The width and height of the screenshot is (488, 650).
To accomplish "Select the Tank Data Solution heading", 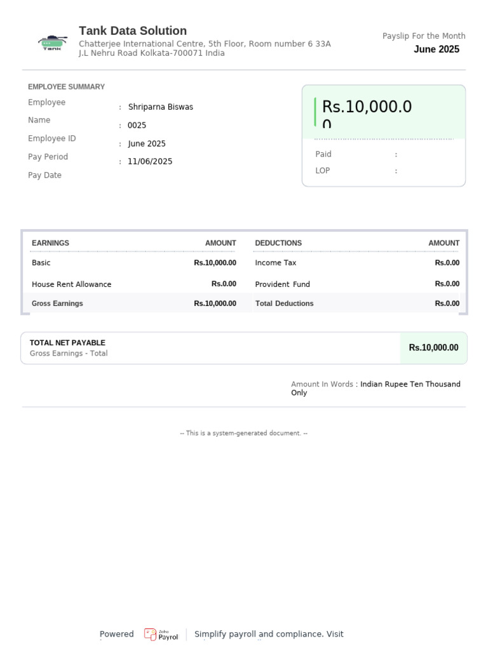I will (133, 30).
